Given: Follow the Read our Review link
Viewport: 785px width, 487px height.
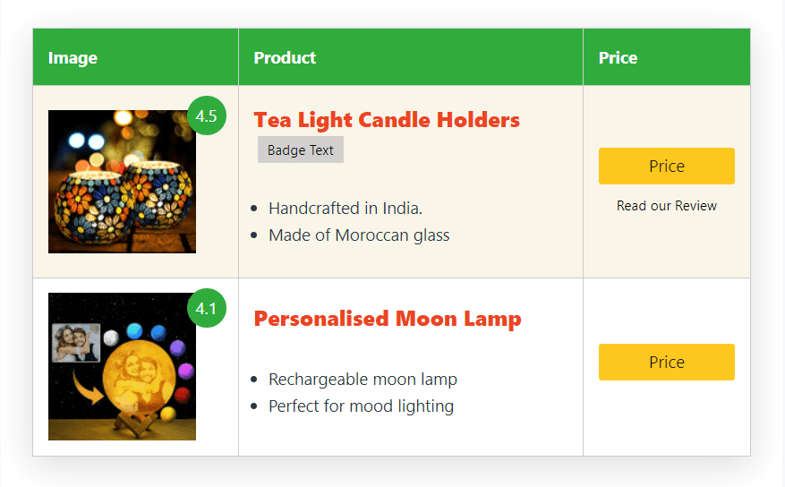Looking at the screenshot, I should (667, 206).
